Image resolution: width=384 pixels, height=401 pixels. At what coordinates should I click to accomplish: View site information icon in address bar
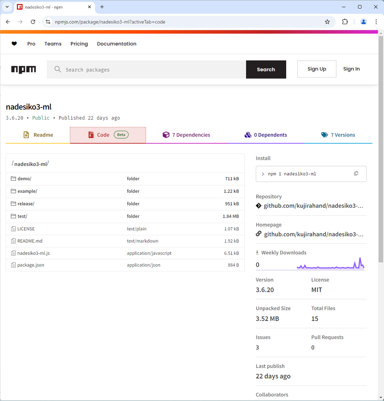click(48, 22)
